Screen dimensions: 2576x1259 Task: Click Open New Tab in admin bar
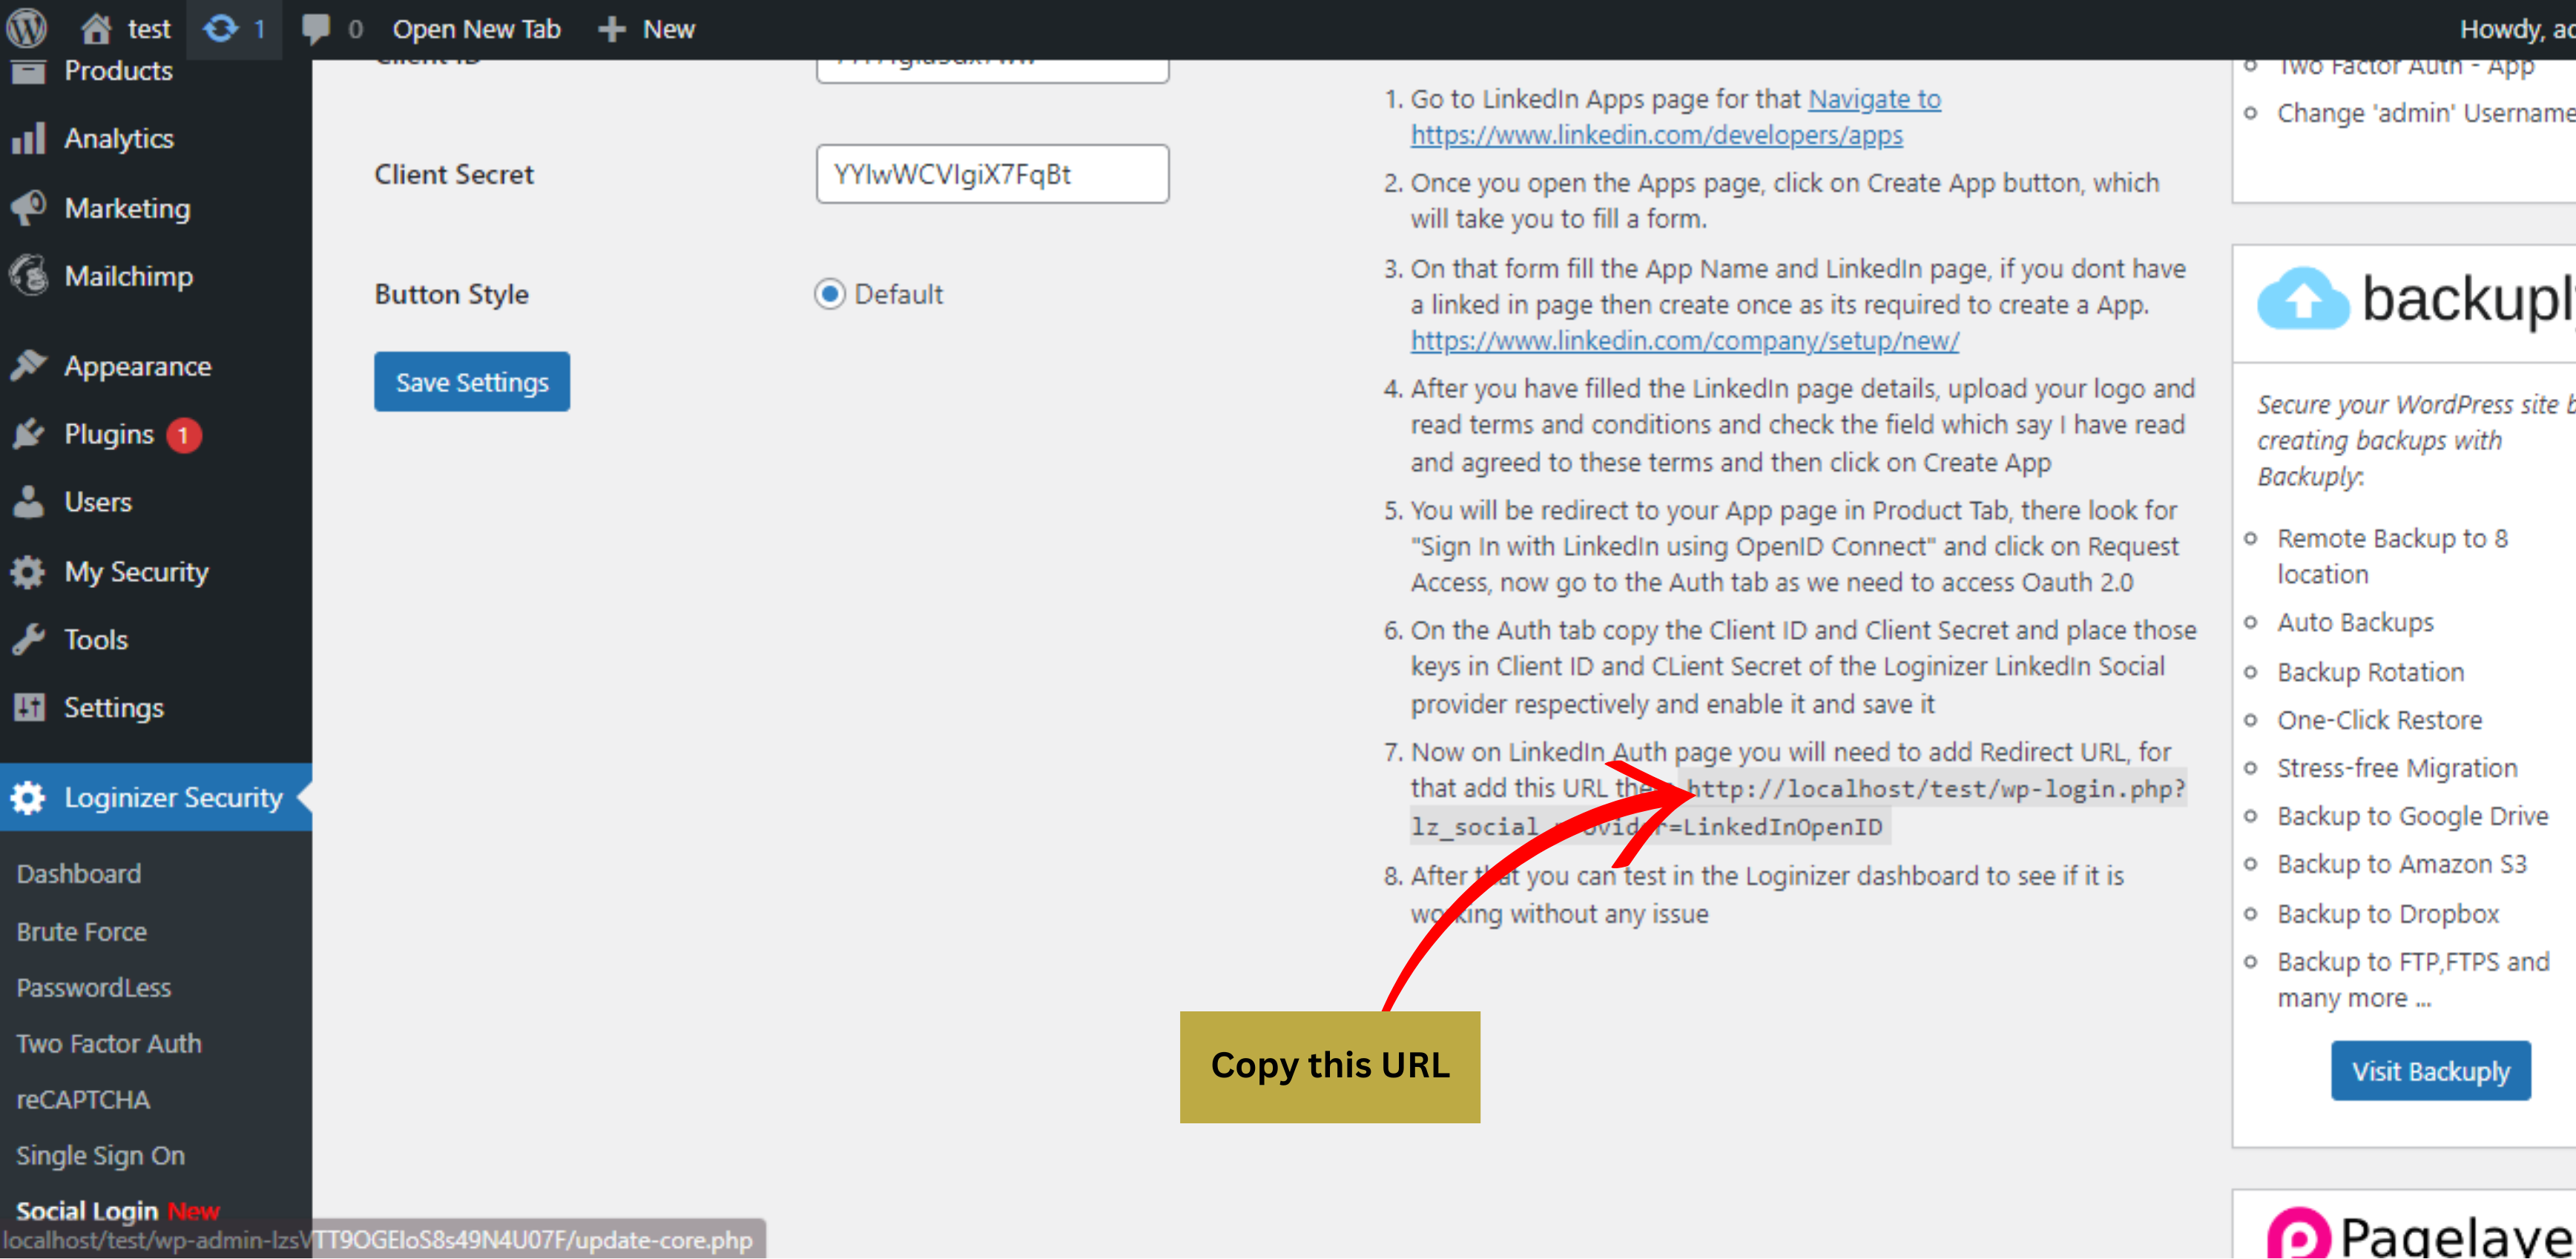point(476,29)
